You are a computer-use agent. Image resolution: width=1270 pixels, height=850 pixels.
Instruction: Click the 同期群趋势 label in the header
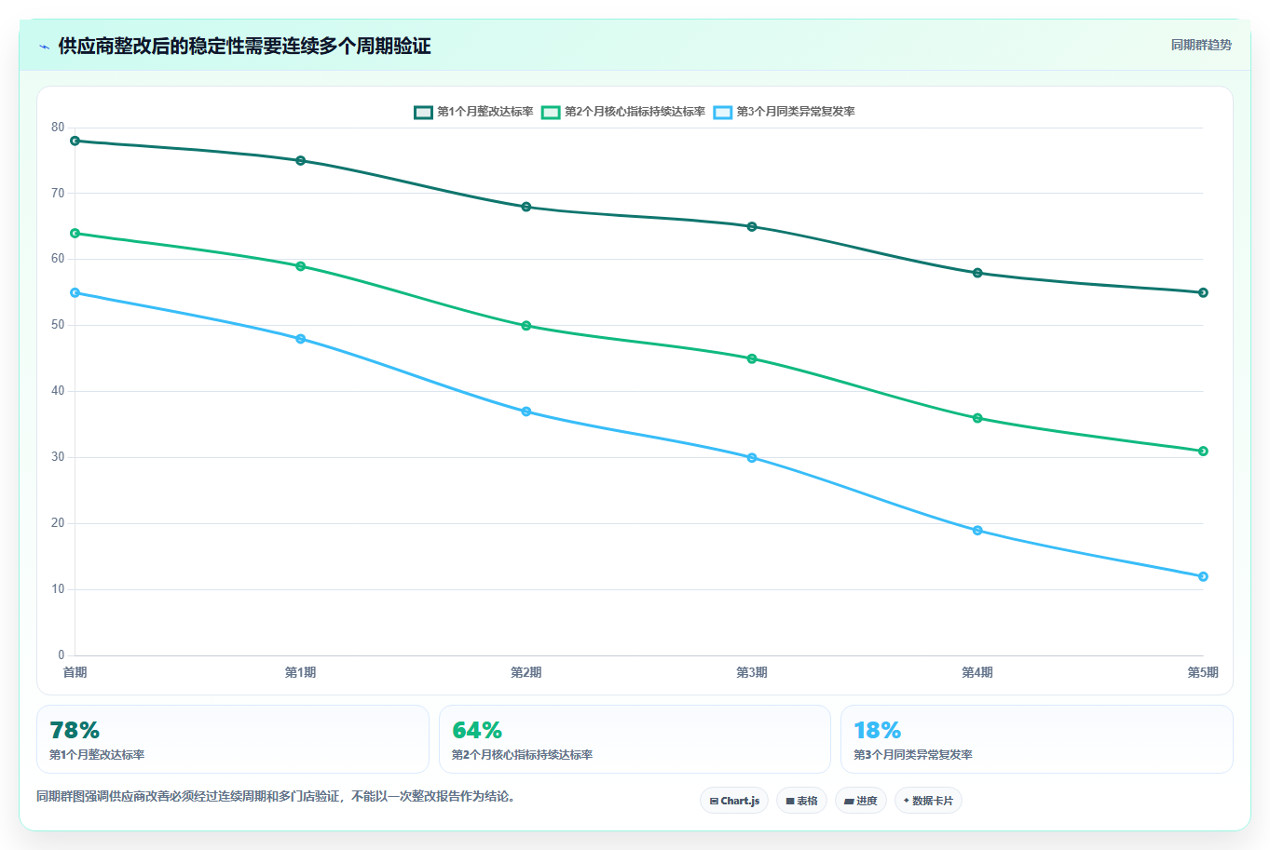point(1201,45)
